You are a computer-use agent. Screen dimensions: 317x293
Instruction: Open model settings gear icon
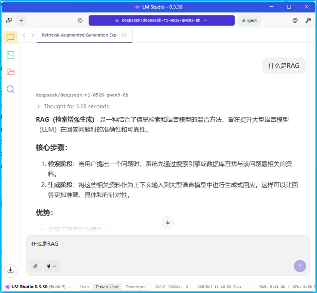pyautogui.click(x=80, y=20)
